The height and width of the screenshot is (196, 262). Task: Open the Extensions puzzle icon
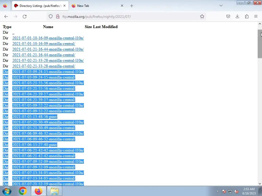pyautogui.click(x=247, y=17)
